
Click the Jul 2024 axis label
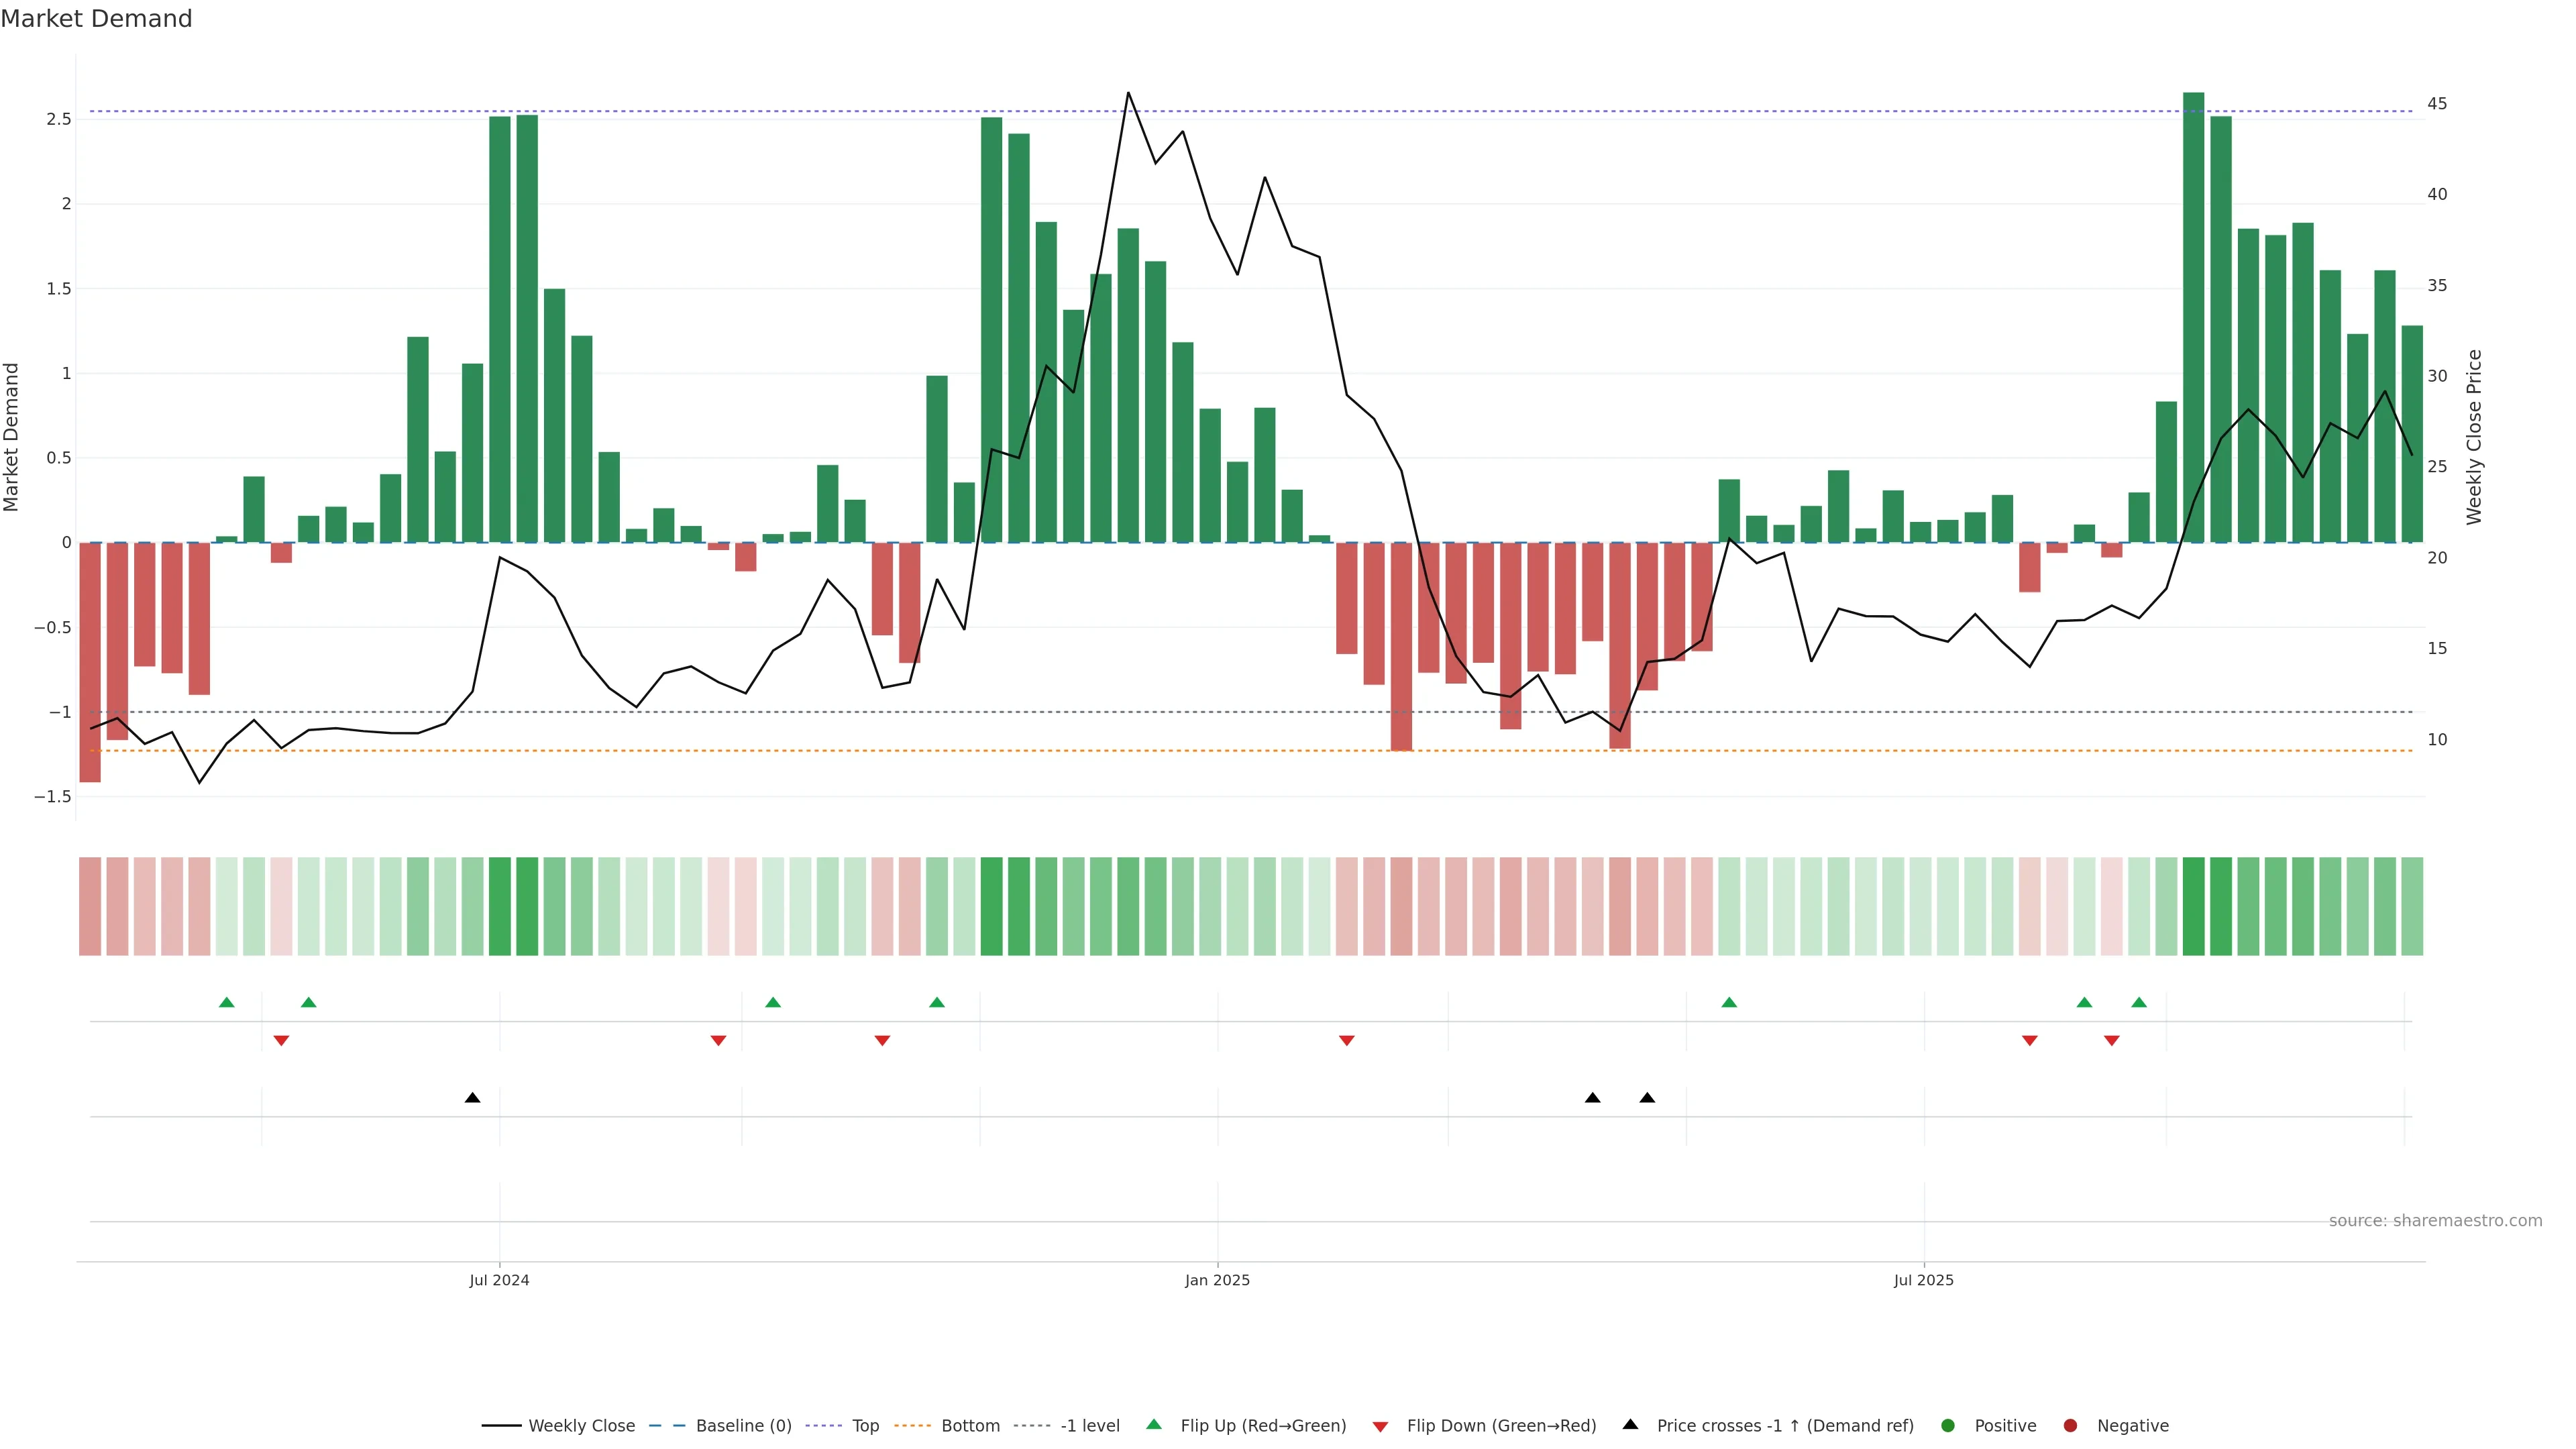(499, 1280)
